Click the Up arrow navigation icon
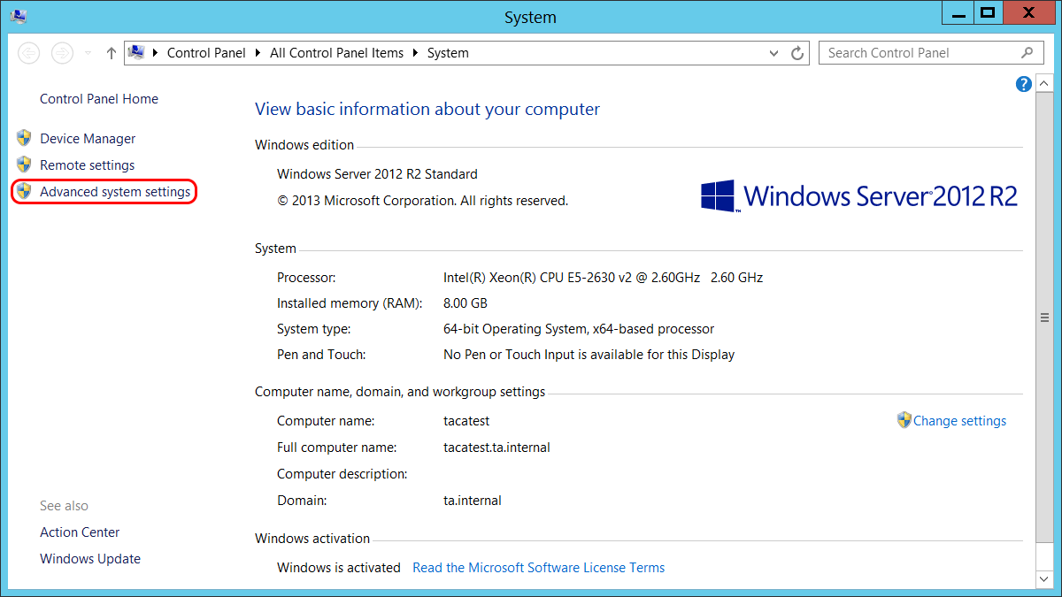This screenshot has width=1062, height=597. coord(111,53)
